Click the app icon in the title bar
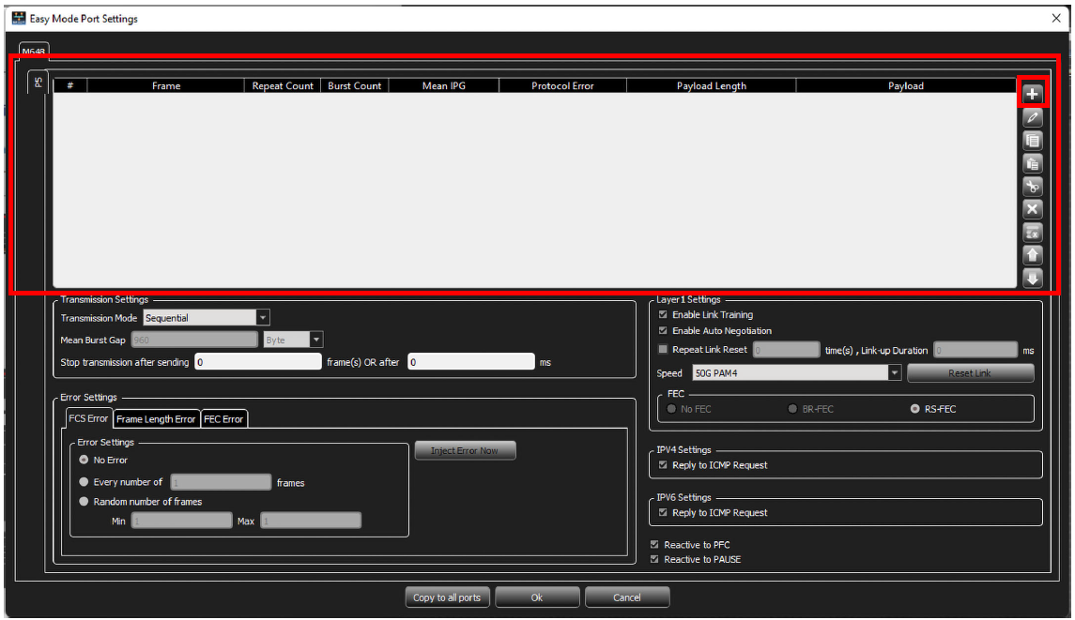1075x620 pixels. [x=19, y=19]
